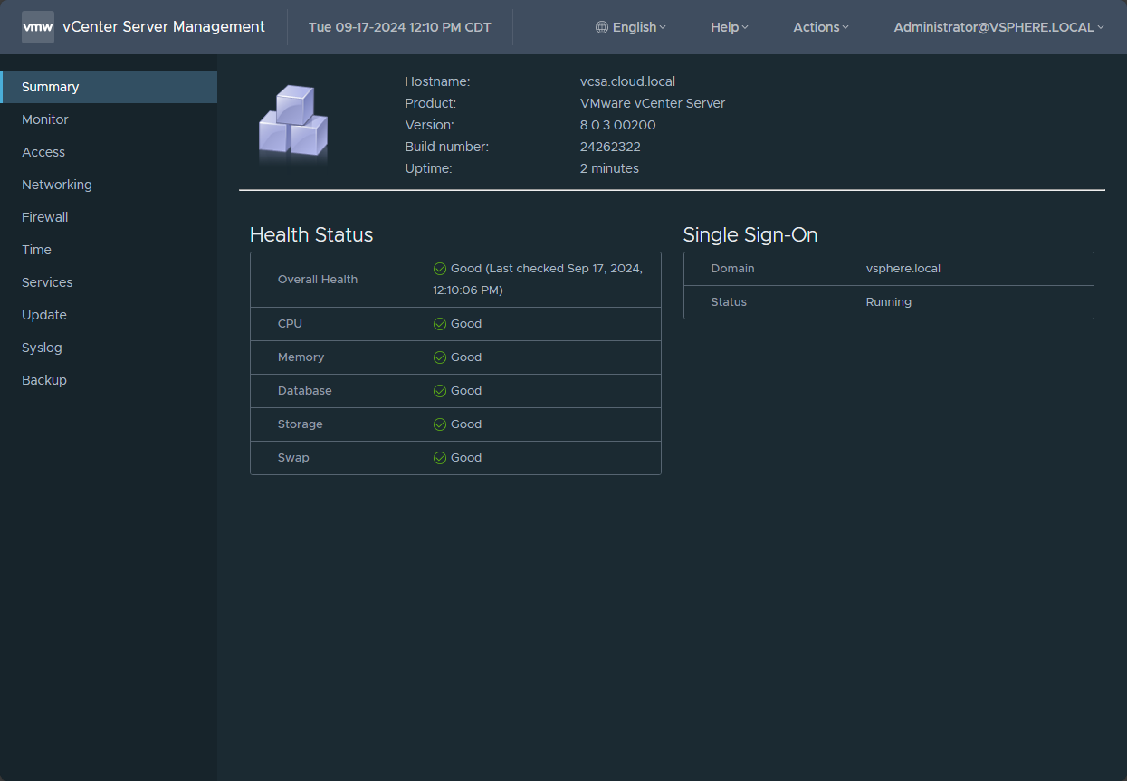Click the Single Sign-On heading

click(750, 235)
